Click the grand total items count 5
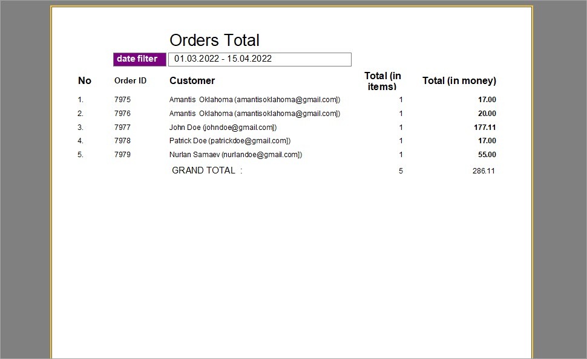The height and width of the screenshot is (359, 587). (x=401, y=171)
